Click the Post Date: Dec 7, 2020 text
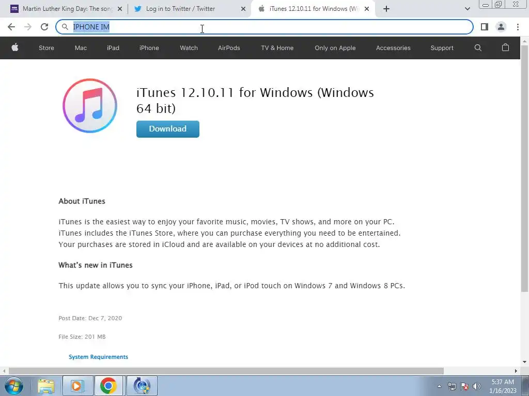This screenshot has height=396, width=529. point(90,318)
